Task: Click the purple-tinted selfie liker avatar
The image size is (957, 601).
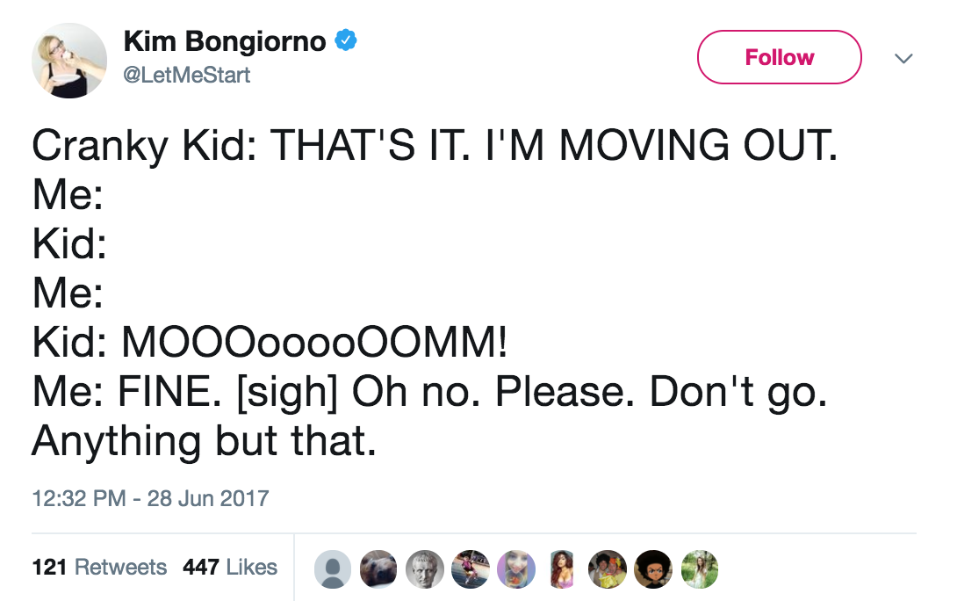Action: pyautogui.click(x=516, y=568)
